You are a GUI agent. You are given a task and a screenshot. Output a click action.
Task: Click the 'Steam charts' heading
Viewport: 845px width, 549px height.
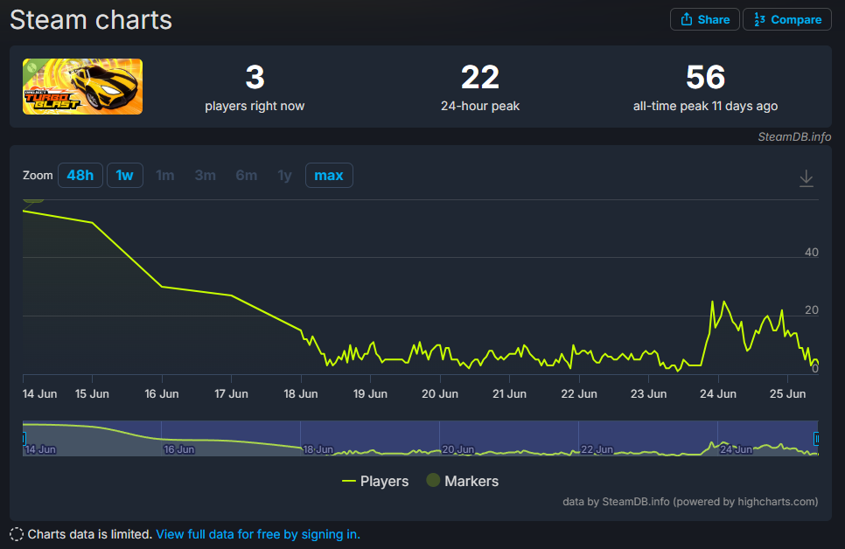coord(91,20)
